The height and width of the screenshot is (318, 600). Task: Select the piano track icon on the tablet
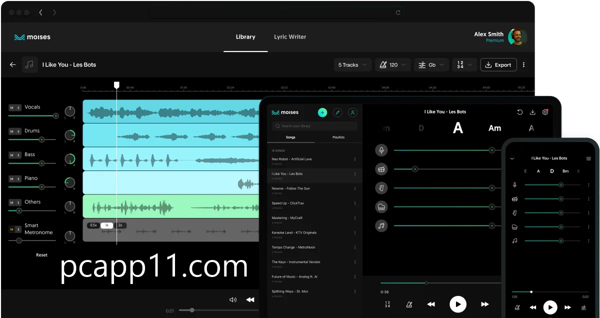[x=381, y=207]
